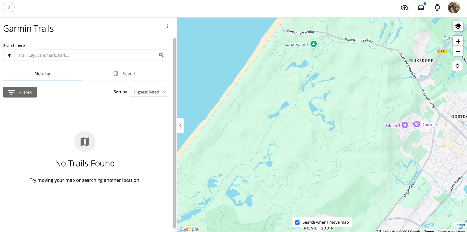Open the watch devices icon
467x232 pixels.
[437, 7]
